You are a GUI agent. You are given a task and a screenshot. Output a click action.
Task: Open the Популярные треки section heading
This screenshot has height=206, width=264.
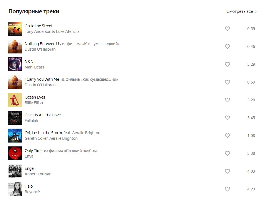click(x=34, y=11)
